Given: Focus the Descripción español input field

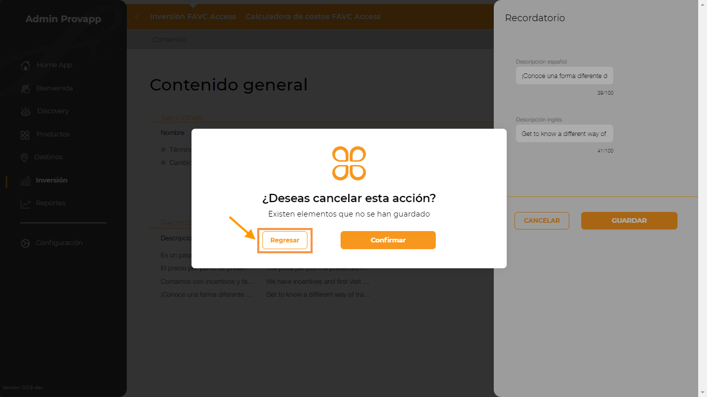Looking at the screenshot, I should [565, 75].
